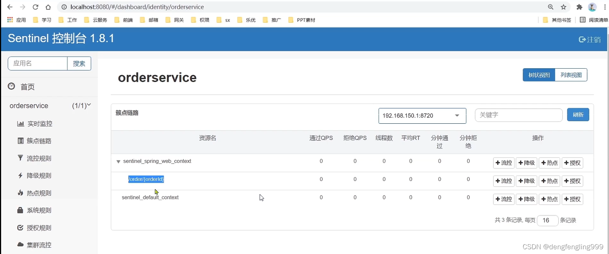Viewport: 609px width, 254px height.
Task: Bookmark this page with the star icon
Action: (563, 7)
